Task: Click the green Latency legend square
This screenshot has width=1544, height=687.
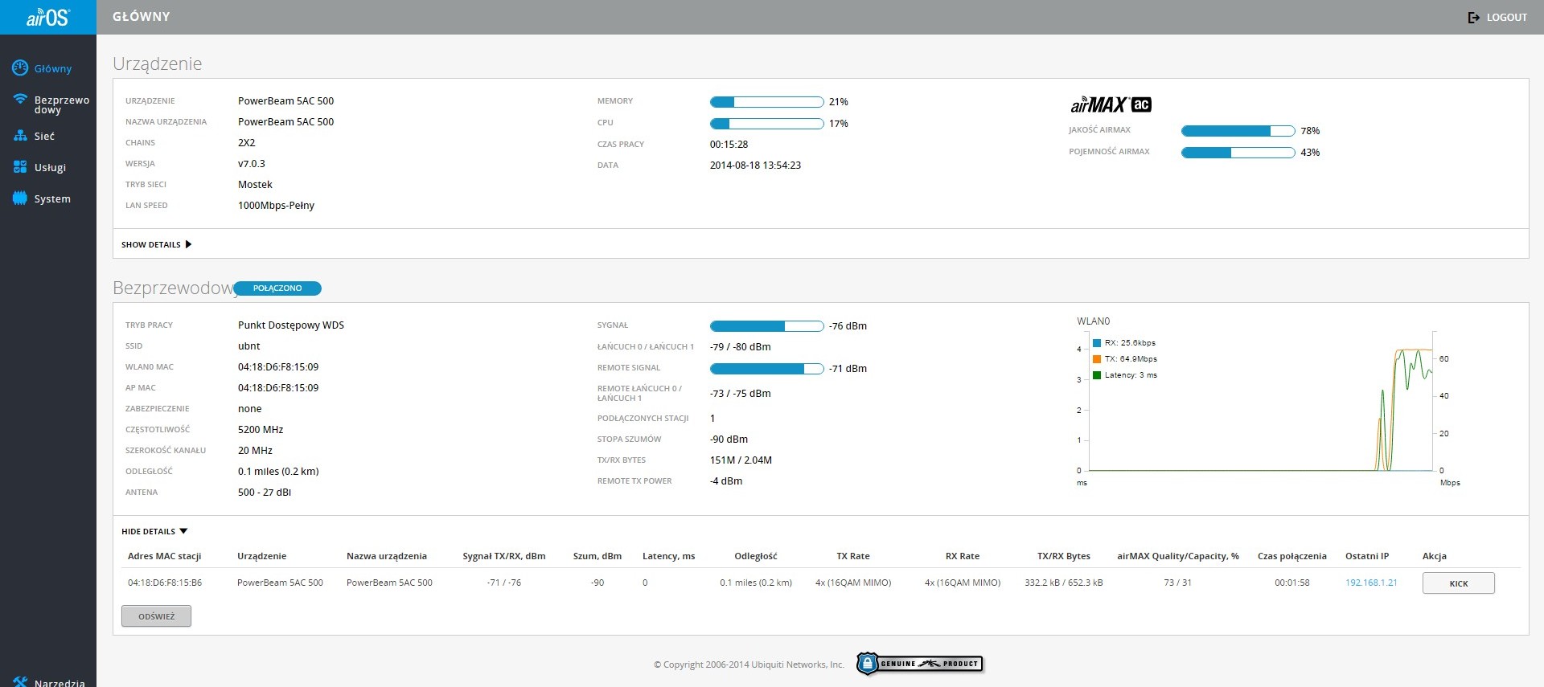Action: [1097, 375]
